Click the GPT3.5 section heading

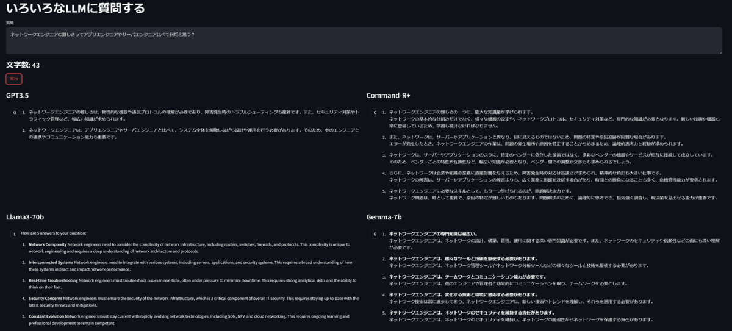click(18, 95)
